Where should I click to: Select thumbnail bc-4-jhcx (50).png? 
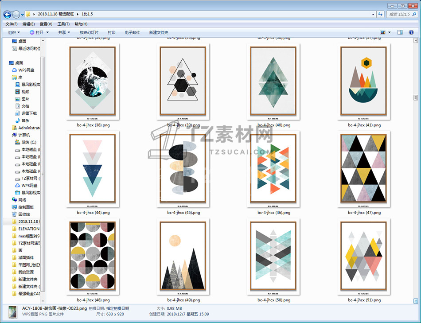tap(273, 257)
